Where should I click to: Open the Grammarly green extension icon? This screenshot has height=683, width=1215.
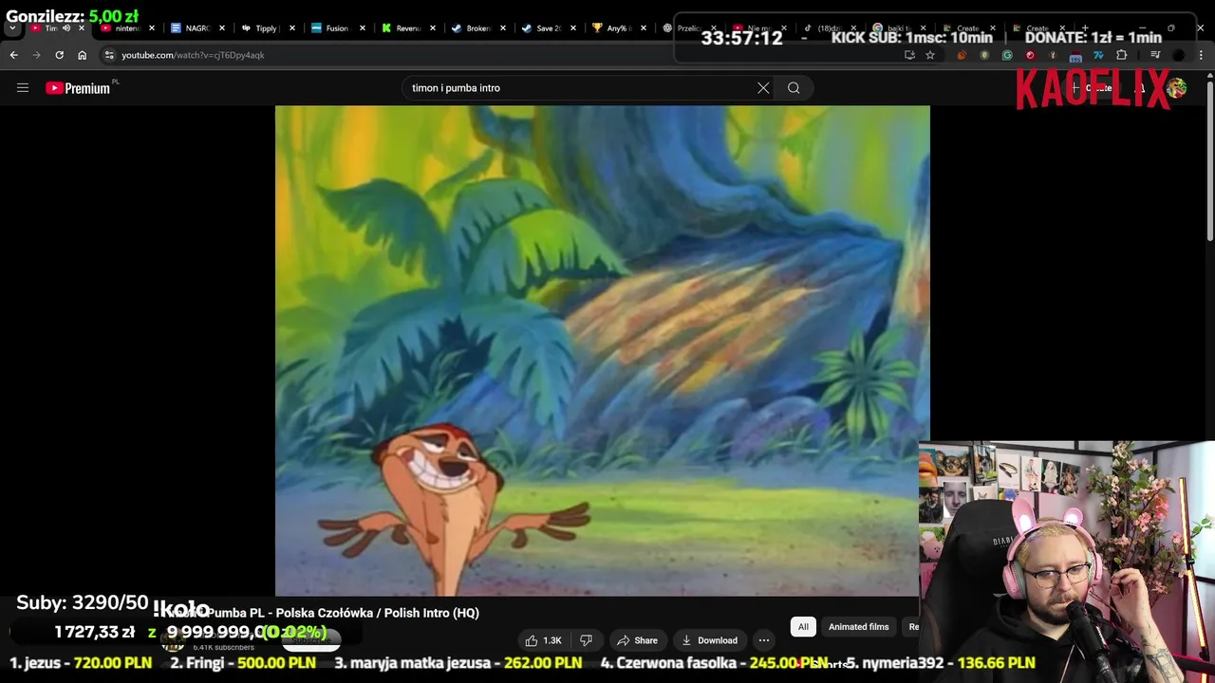click(1007, 55)
